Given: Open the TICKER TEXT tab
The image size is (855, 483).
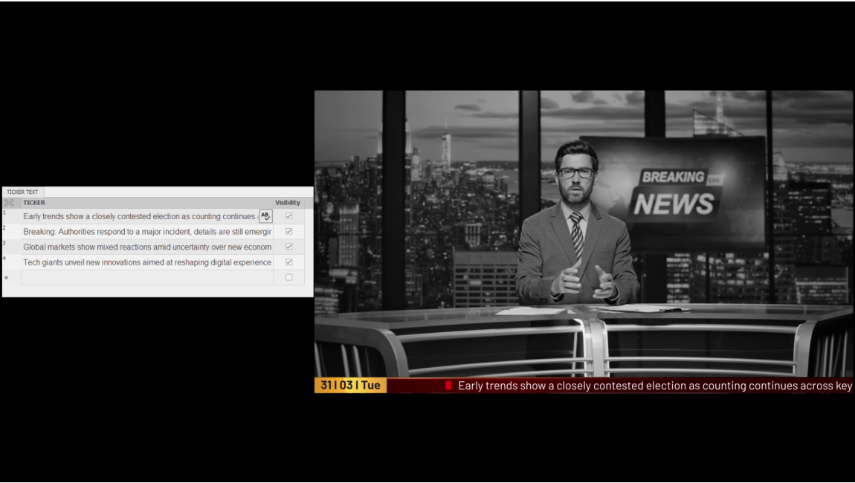Looking at the screenshot, I should pyautogui.click(x=22, y=192).
